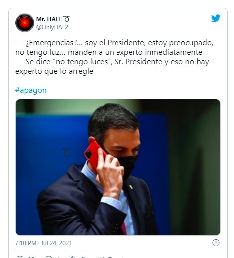Like the tweet with the heart icon

[20, 257]
